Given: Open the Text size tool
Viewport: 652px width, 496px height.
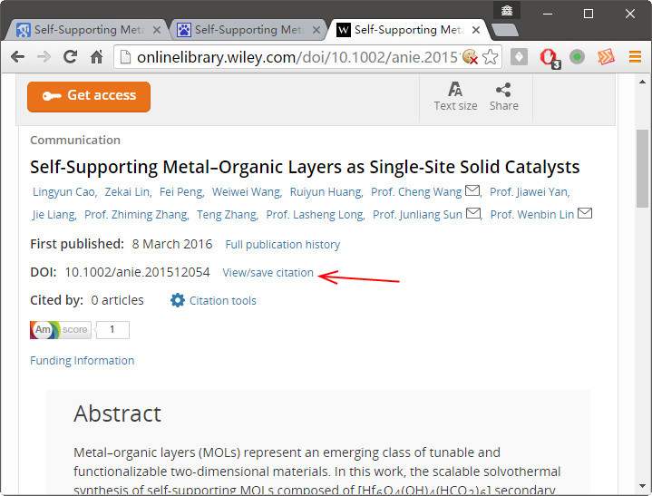Looking at the screenshot, I should tap(455, 96).
